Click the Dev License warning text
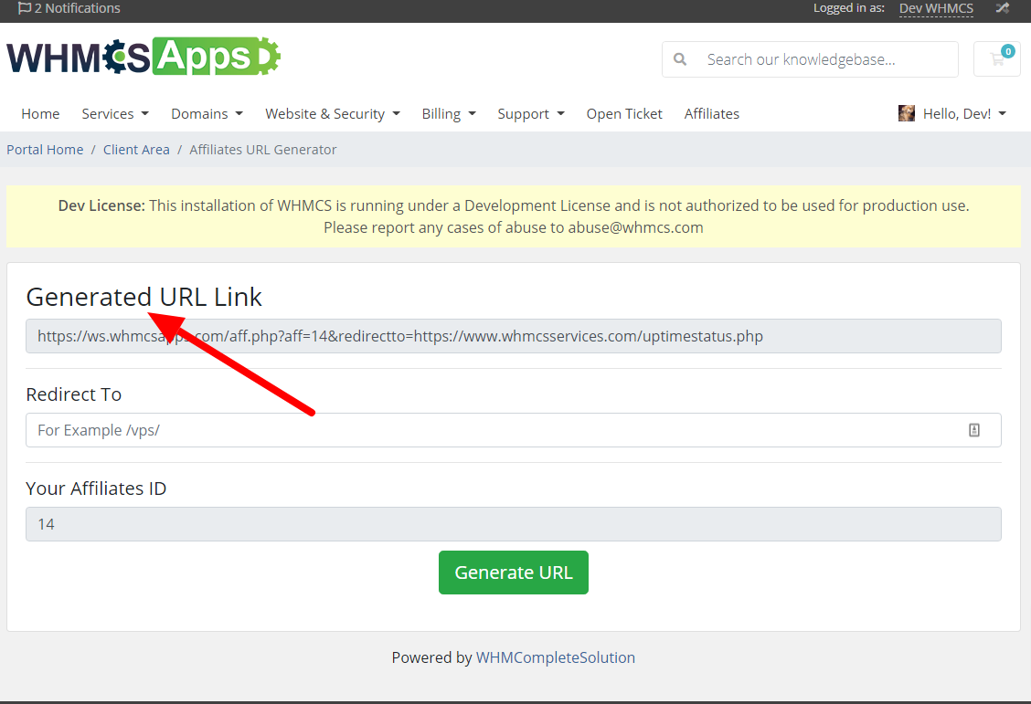 pos(514,216)
